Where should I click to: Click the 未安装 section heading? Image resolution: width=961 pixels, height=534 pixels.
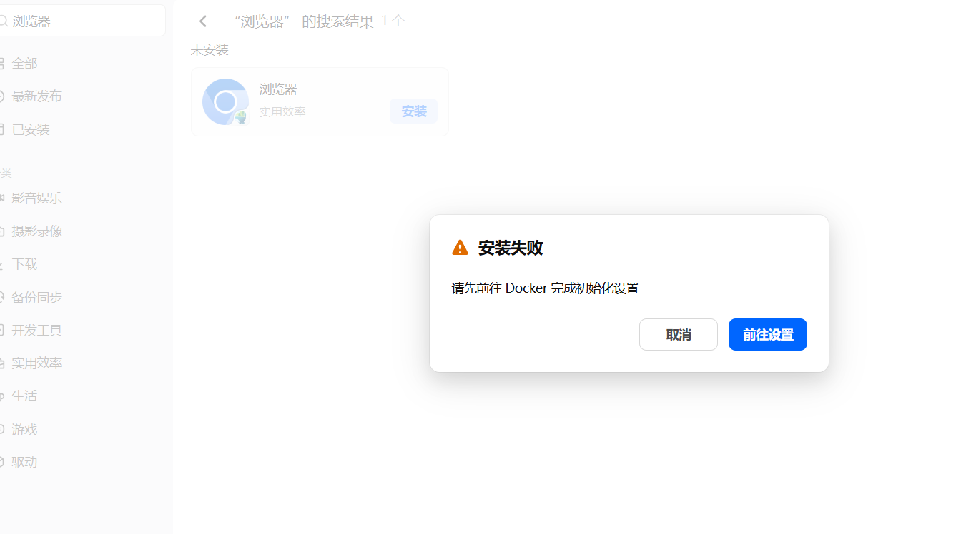coord(210,50)
